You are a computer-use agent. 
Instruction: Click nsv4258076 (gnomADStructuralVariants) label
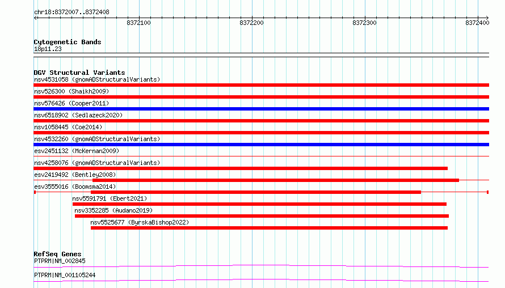pyautogui.click(x=97, y=163)
